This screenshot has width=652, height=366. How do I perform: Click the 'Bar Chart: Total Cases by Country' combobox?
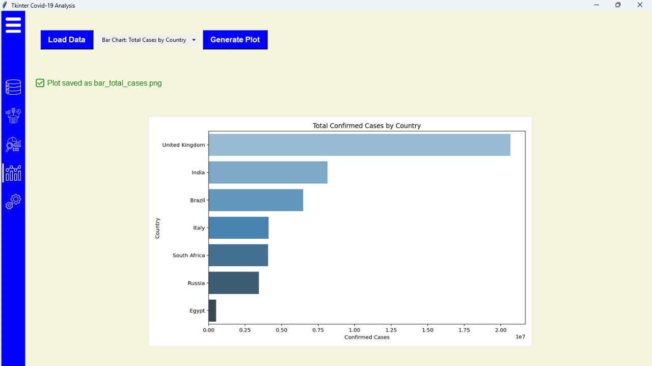[x=144, y=40]
